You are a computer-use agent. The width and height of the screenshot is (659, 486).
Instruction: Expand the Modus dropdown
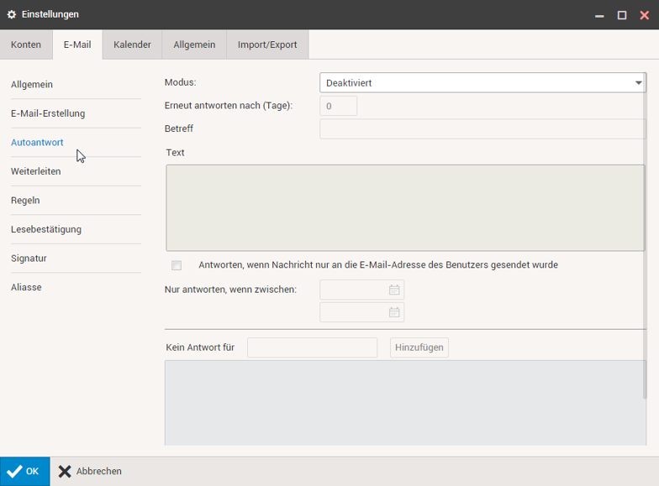point(482,83)
